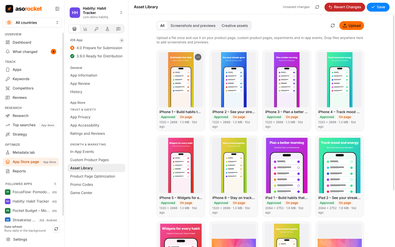Screen dimensions: 395x247
Task: Click the refresh icon beside Unsaved changes
Action: (x=317, y=7)
